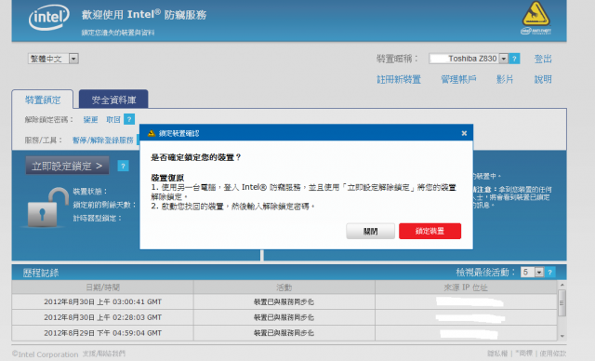Click the 變更 unlock password link
The height and width of the screenshot is (361, 595).
tap(90, 120)
